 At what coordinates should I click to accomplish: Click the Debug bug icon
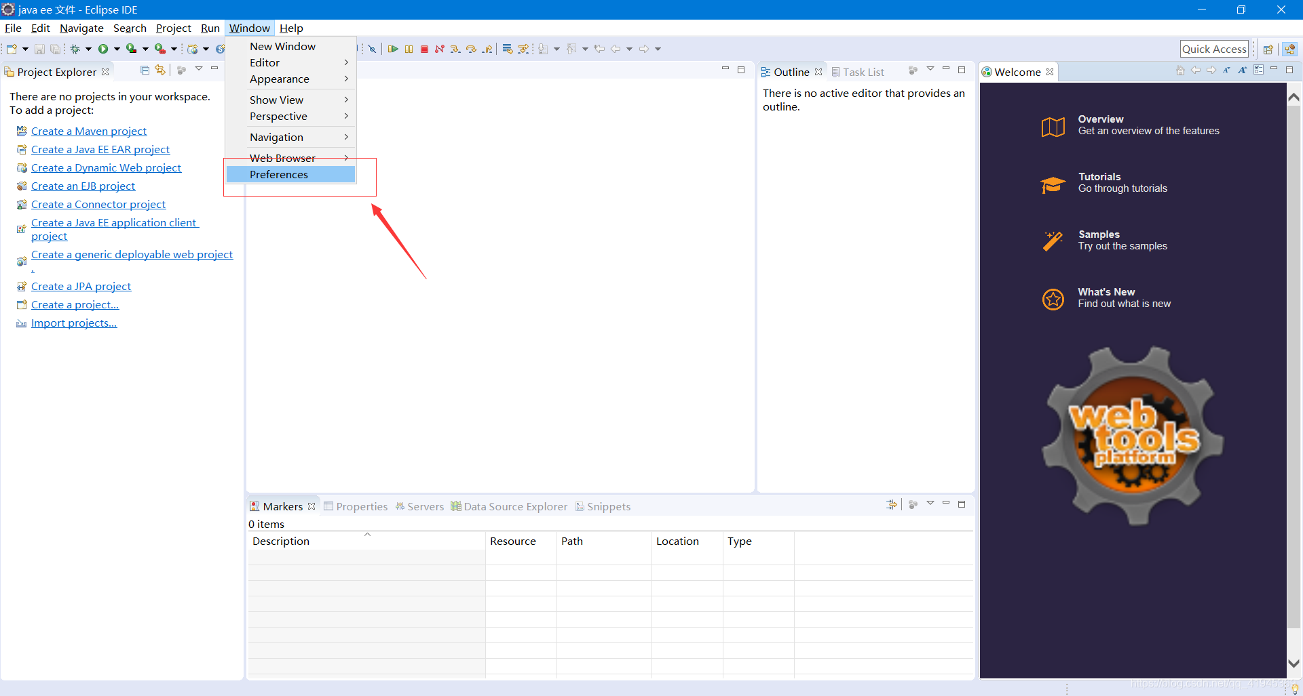[75, 49]
